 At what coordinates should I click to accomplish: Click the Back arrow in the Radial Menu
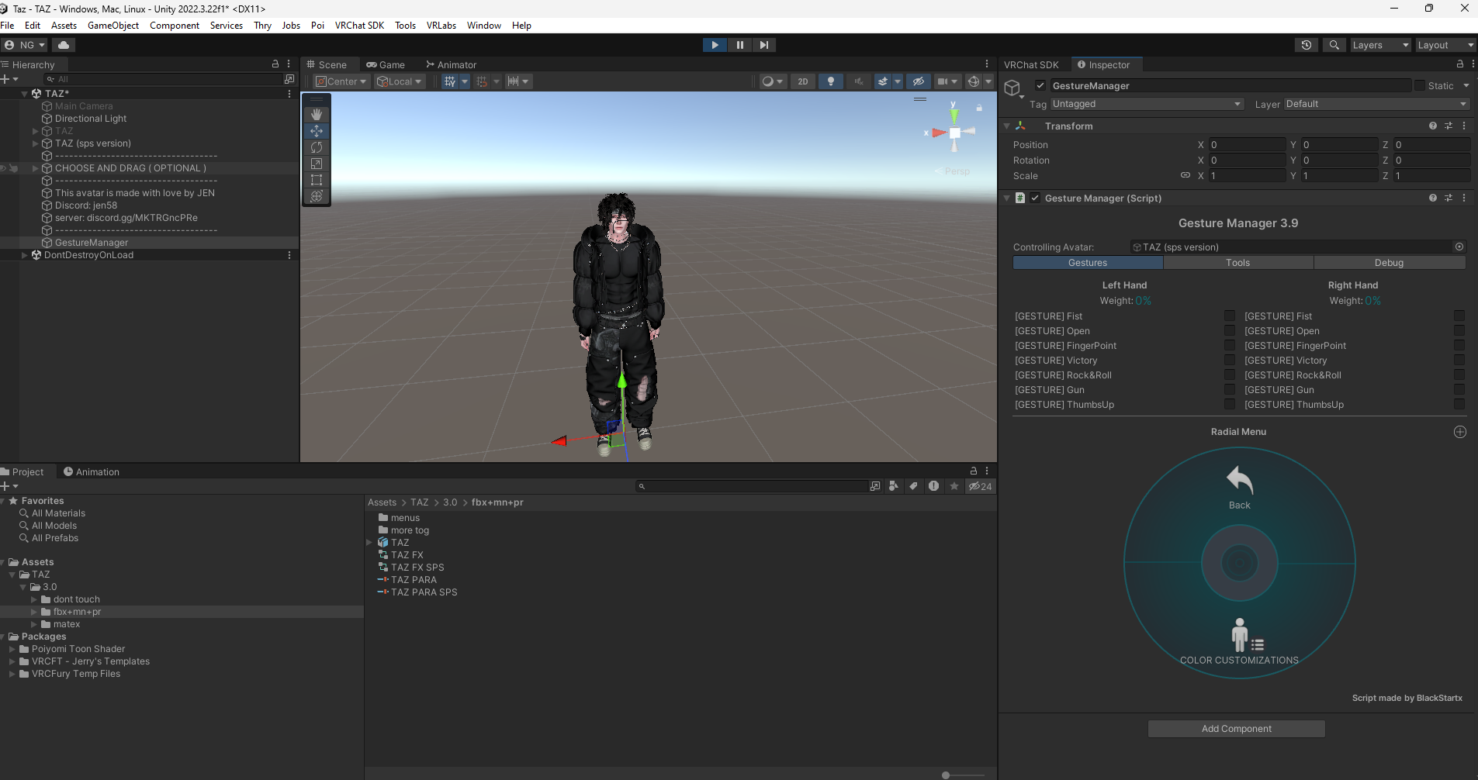[x=1240, y=487]
